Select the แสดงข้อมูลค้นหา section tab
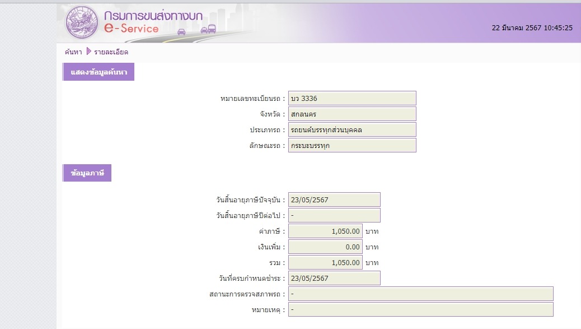The image size is (581, 329). click(x=99, y=72)
